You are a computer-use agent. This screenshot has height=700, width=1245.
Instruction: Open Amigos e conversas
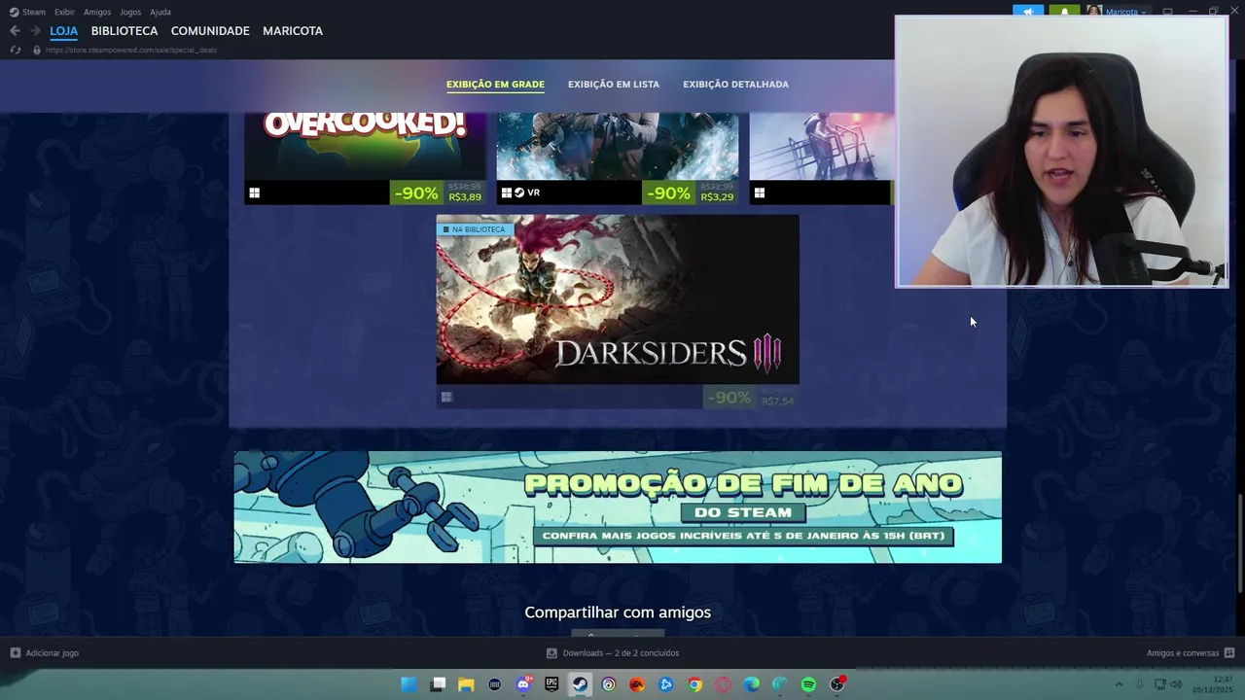[x=1191, y=653]
